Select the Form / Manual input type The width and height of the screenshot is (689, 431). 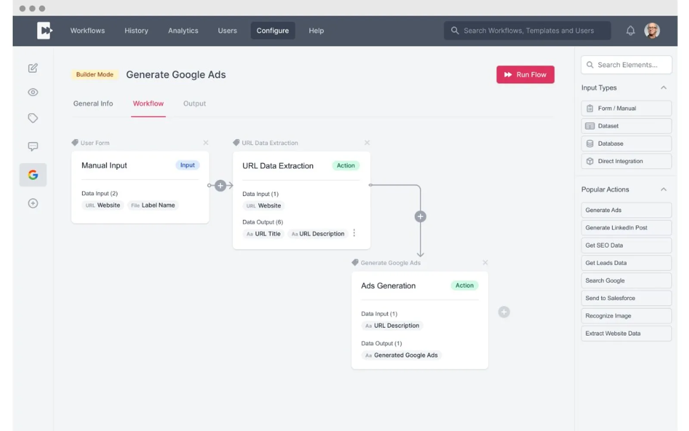point(627,108)
